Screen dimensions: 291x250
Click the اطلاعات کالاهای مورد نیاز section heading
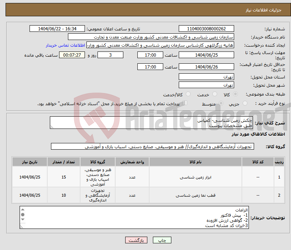pos(258,134)
